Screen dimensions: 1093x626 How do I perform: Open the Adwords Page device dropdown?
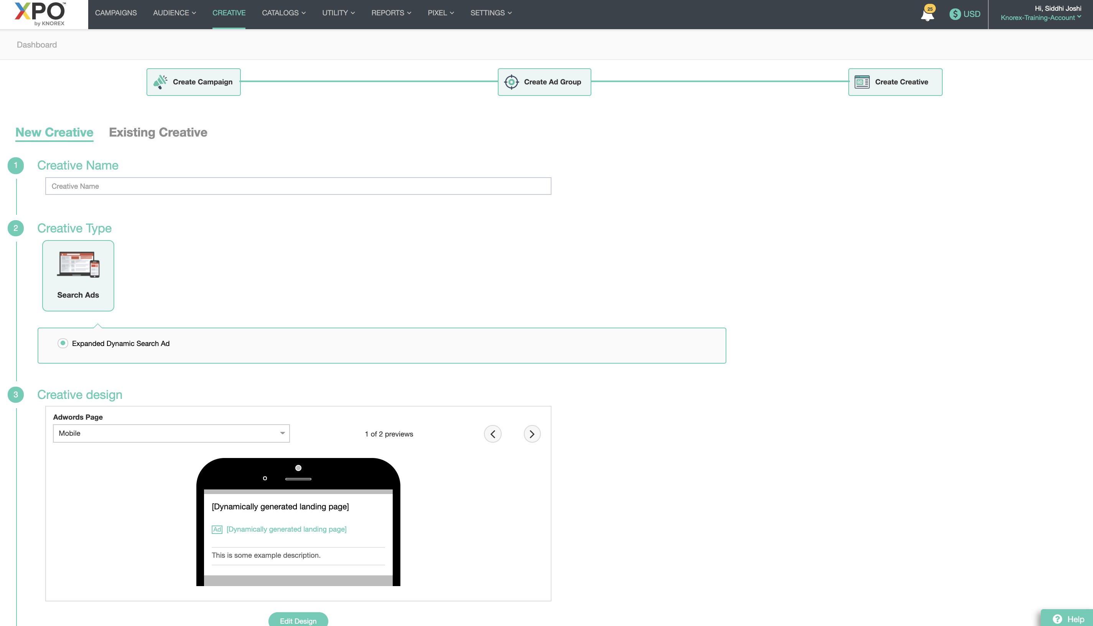click(171, 433)
